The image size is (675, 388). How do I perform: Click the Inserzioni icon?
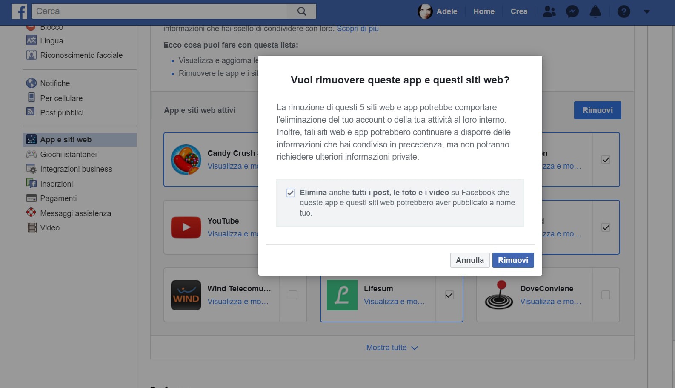point(31,184)
